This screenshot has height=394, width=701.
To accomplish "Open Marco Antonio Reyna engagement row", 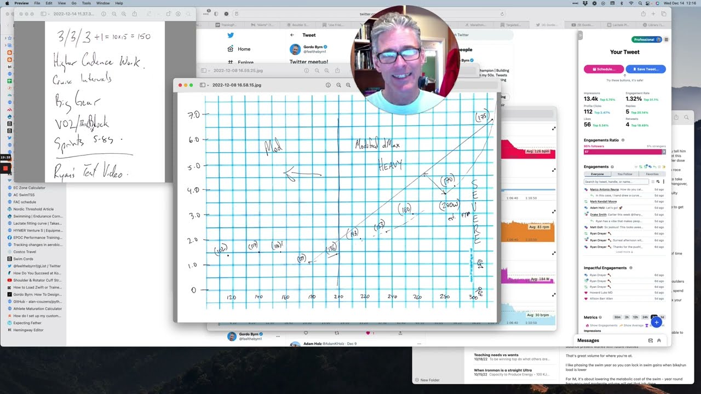I will click(x=624, y=189).
